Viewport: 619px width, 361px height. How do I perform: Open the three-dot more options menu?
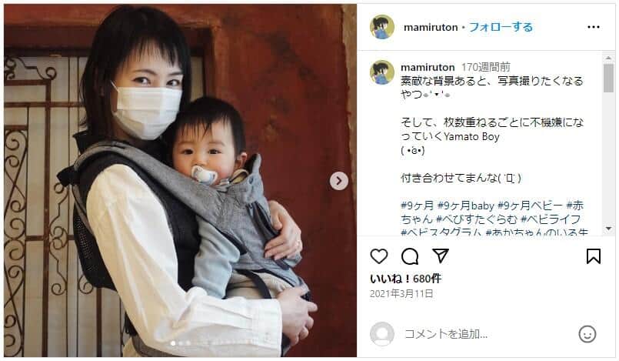point(594,27)
